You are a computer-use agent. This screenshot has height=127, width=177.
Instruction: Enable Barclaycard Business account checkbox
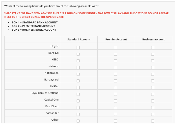coord(153,81)
